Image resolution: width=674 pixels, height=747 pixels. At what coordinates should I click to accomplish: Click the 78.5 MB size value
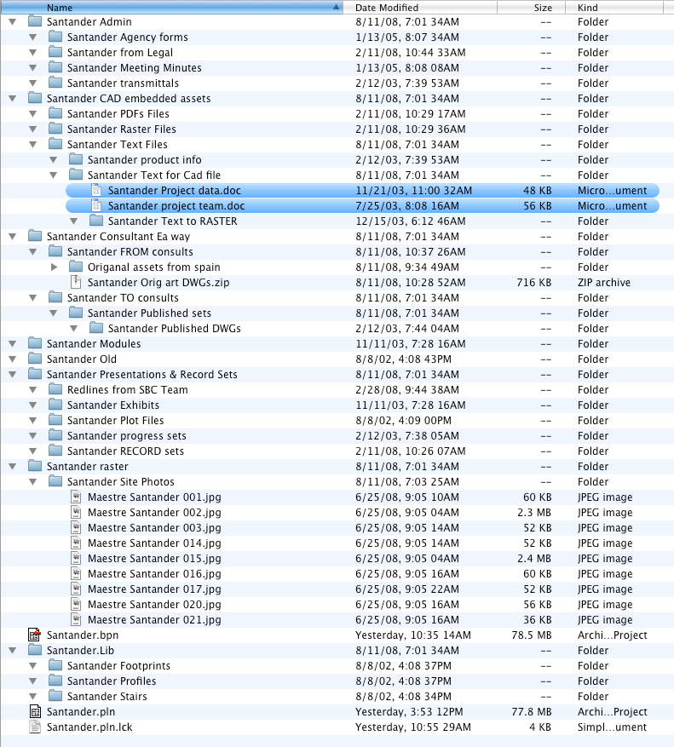[x=531, y=635]
